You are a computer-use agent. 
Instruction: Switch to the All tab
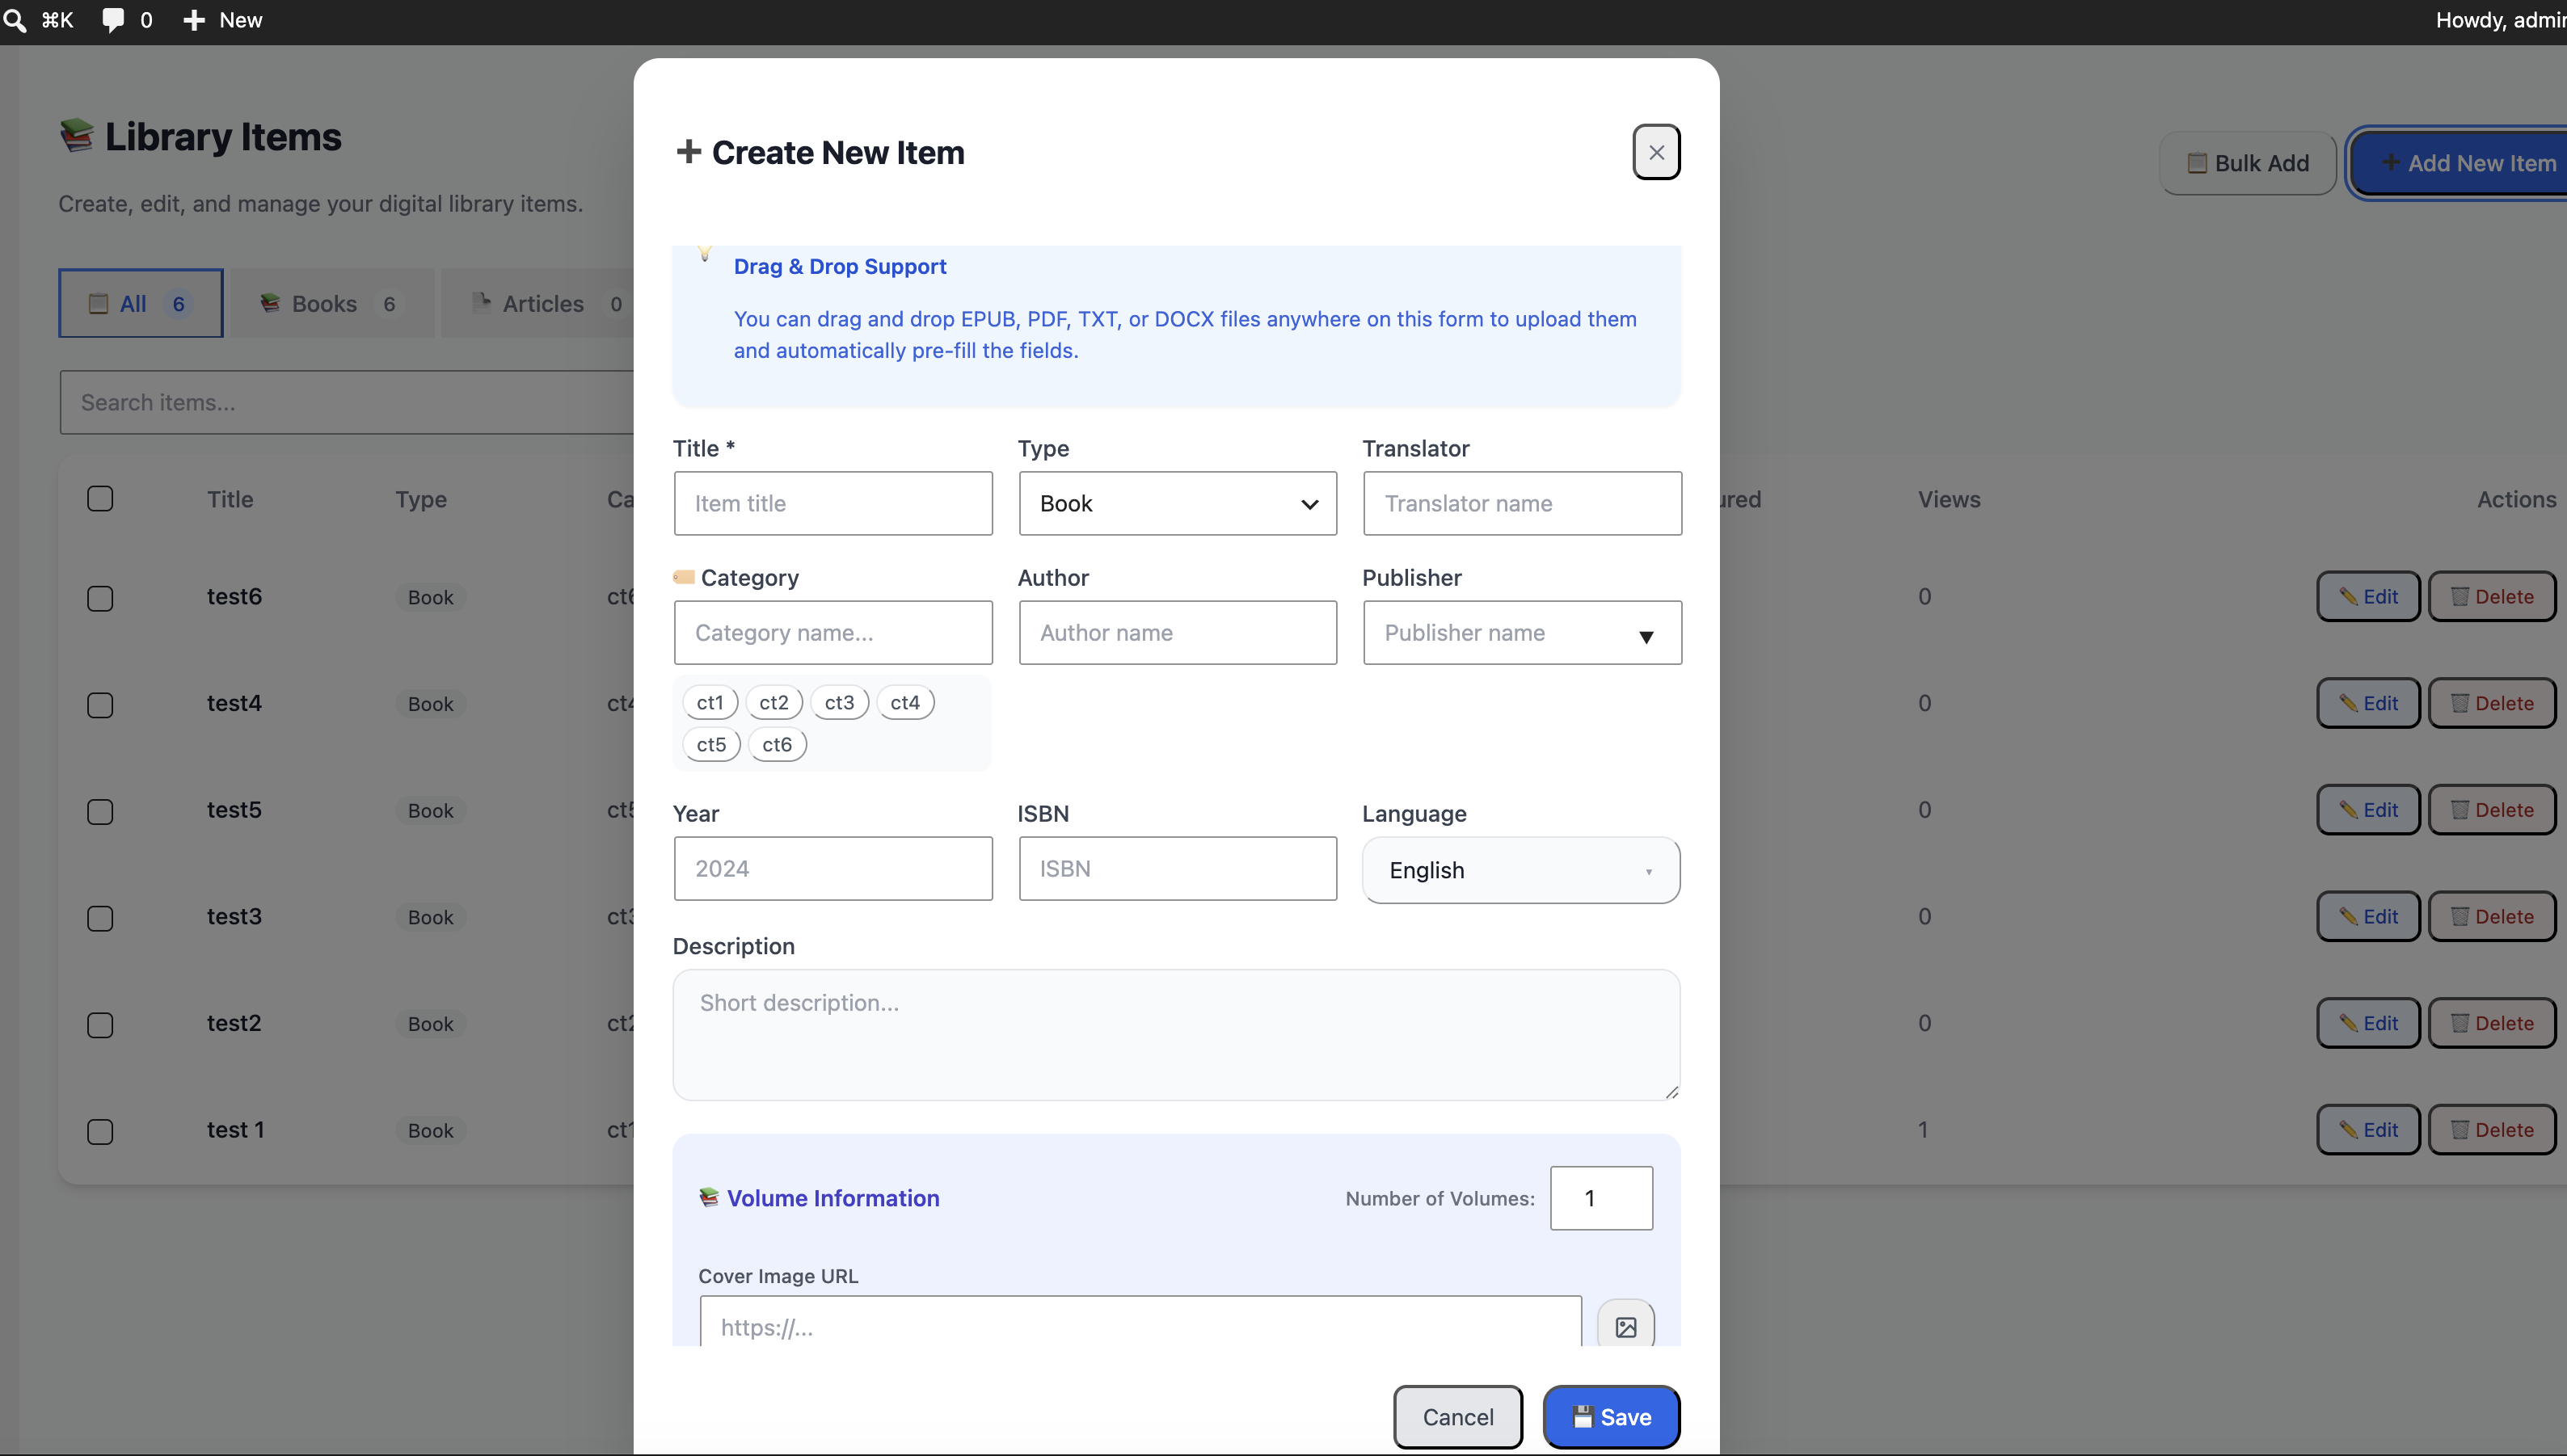point(140,303)
